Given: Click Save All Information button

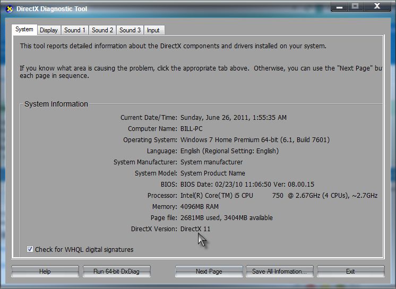Looking at the screenshot, I should click(x=279, y=272).
